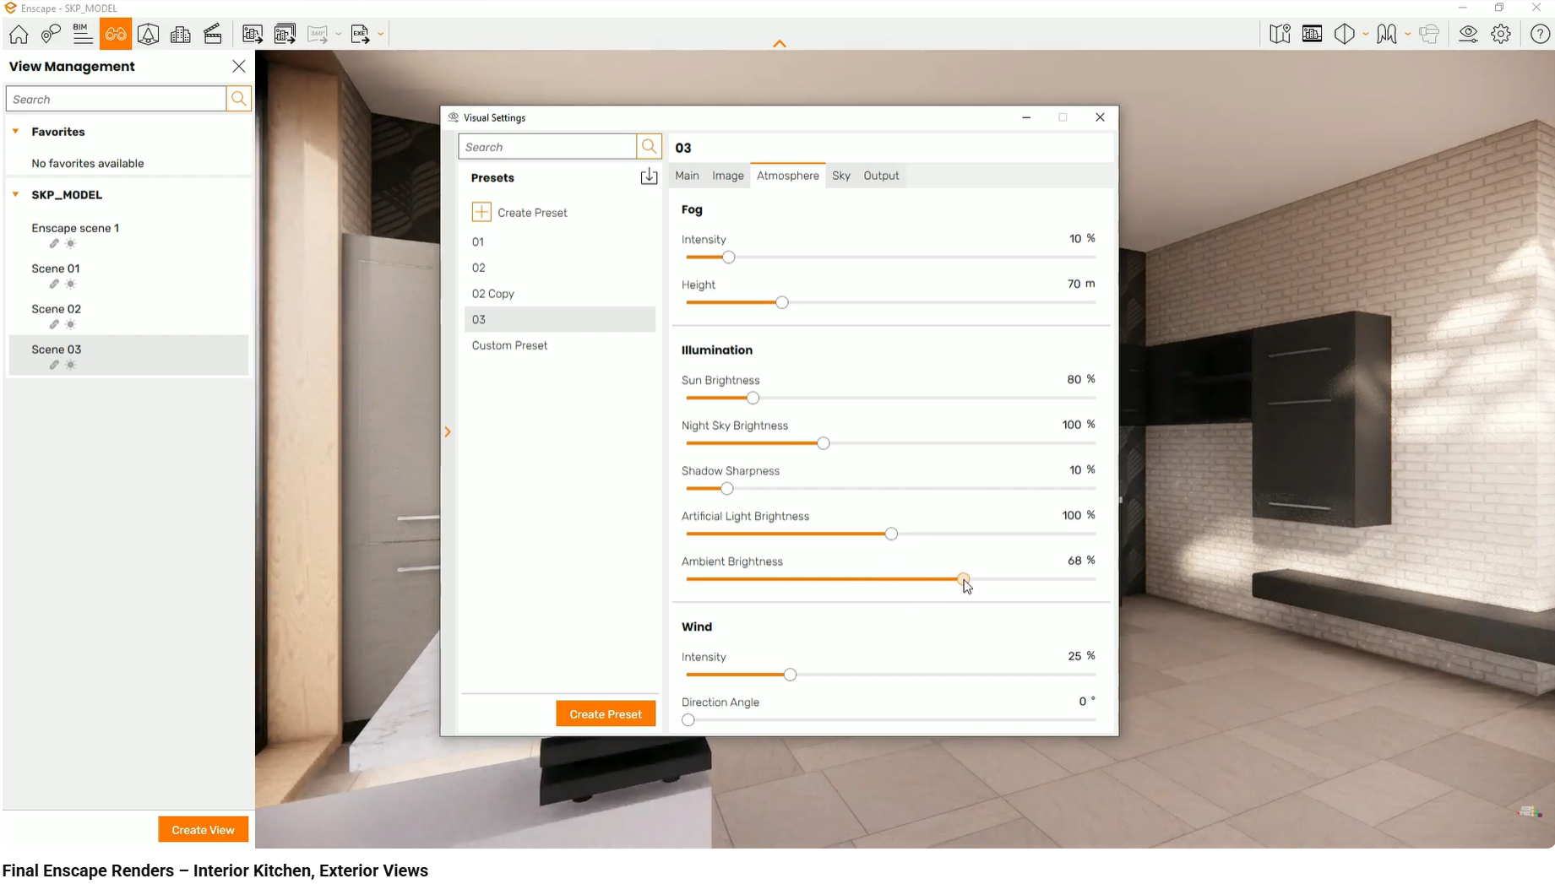Image resolution: width=1555 pixels, height=884 pixels.
Task: Open the export EXE dropdown arrow
Action: point(381,35)
